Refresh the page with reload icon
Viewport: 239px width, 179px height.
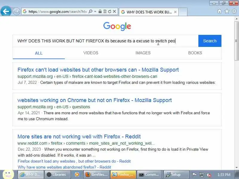(110, 11)
